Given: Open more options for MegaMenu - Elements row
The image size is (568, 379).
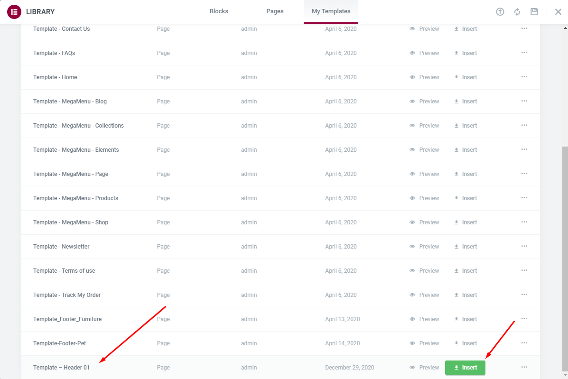Looking at the screenshot, I should [x=524, y=149].
